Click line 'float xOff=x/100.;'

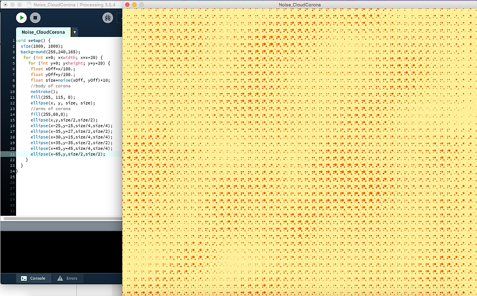(x=53, y=69)
